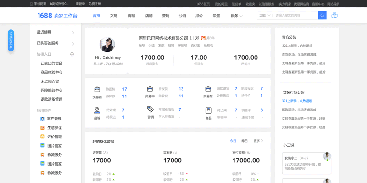Open 我的阿里 top bar link
Image resolution: width=367 pixels, height=183 pixels.
click(221, 4)
